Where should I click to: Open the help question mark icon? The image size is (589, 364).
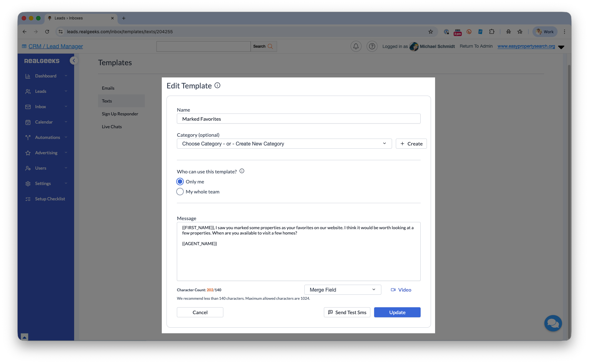[372, 46]
